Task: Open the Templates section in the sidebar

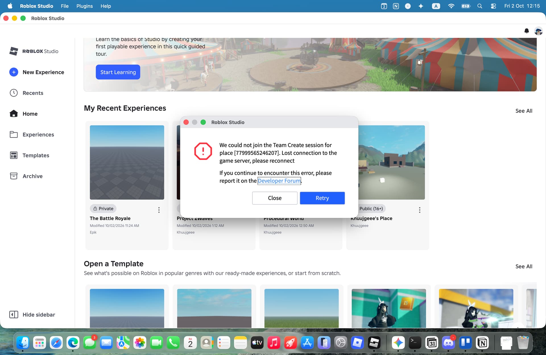Action: coord(29,155)
